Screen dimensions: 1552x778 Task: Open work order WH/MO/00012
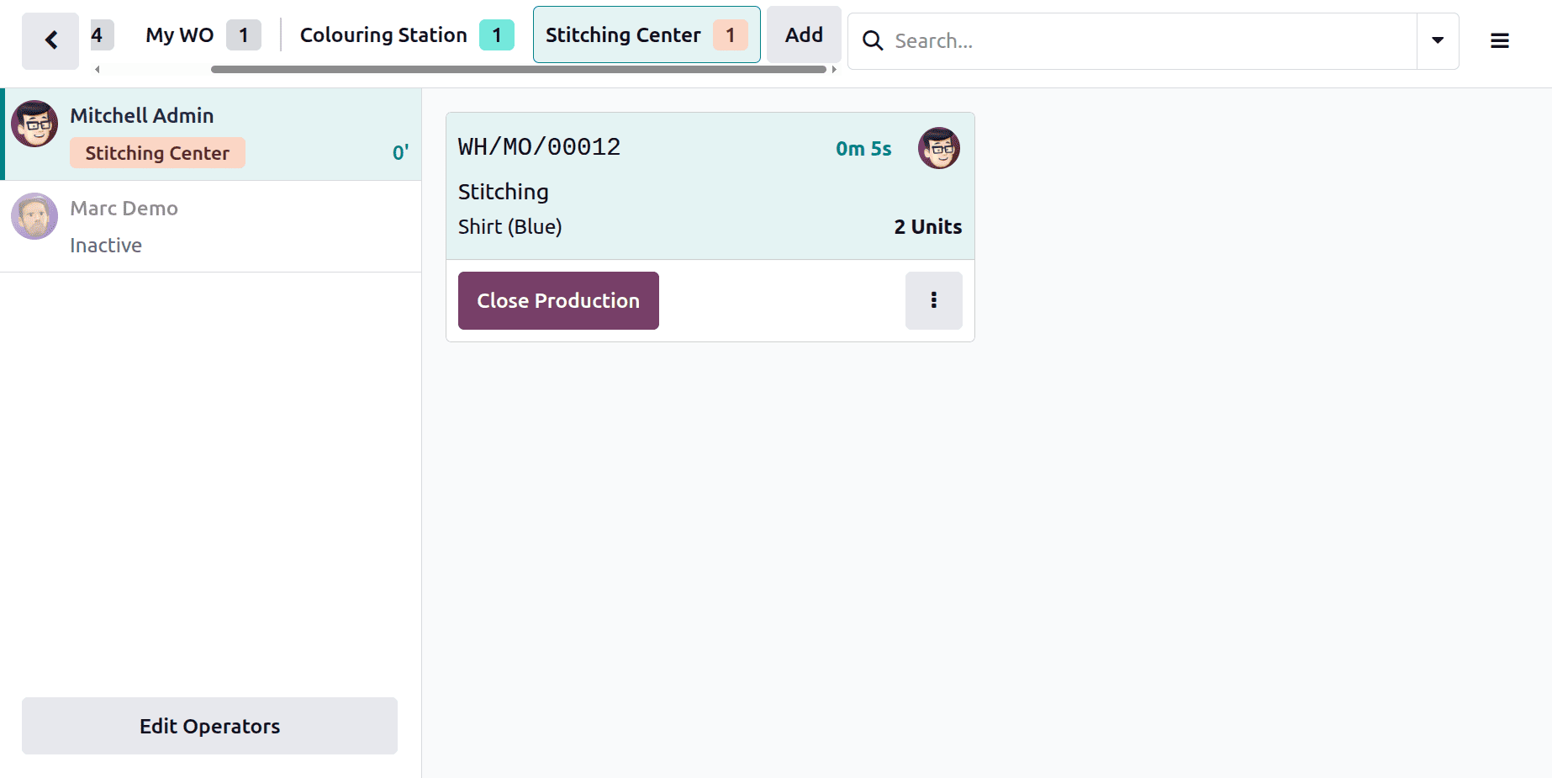(539, 147)
